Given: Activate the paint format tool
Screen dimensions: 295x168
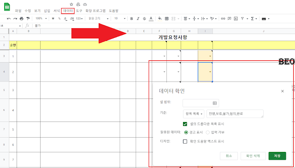Looking at the screenshot, I should click(x=28, y=18).
